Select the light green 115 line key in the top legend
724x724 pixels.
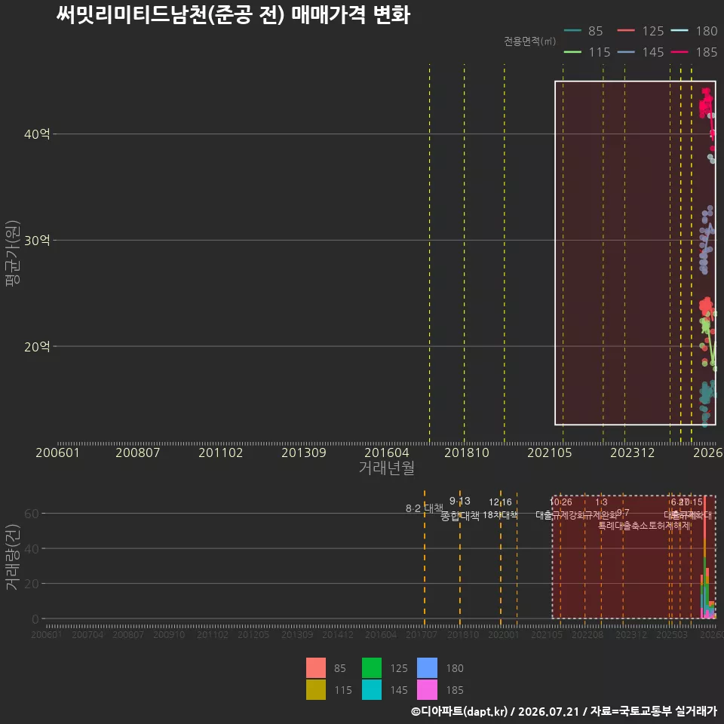point(573,52)
